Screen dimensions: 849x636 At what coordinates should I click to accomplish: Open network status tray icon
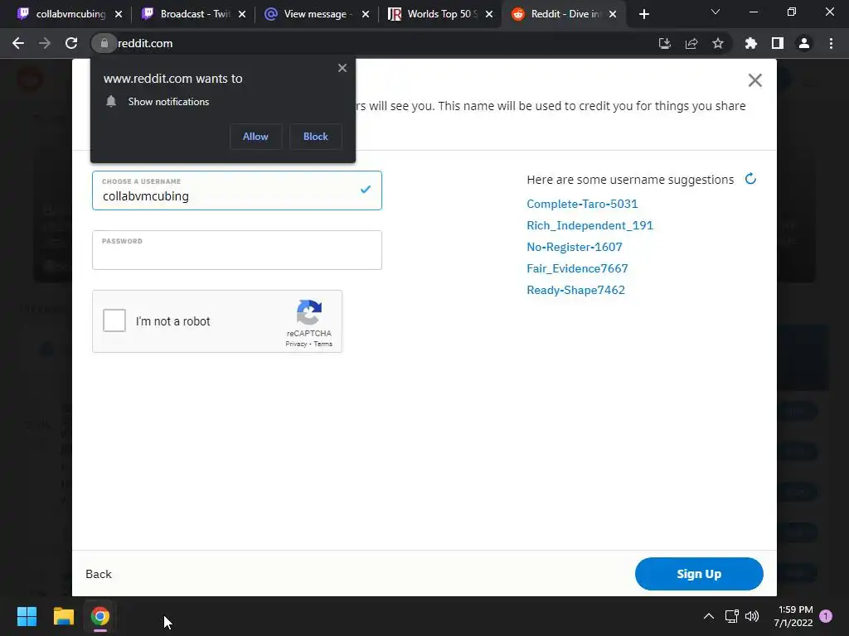732,616
